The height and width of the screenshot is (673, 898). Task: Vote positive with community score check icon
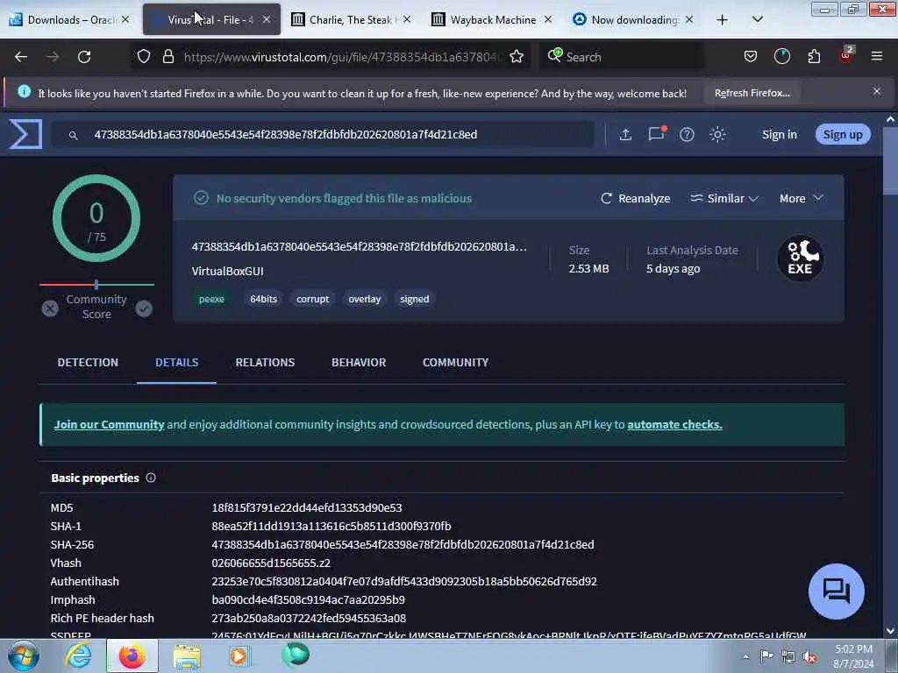(144, 308)
